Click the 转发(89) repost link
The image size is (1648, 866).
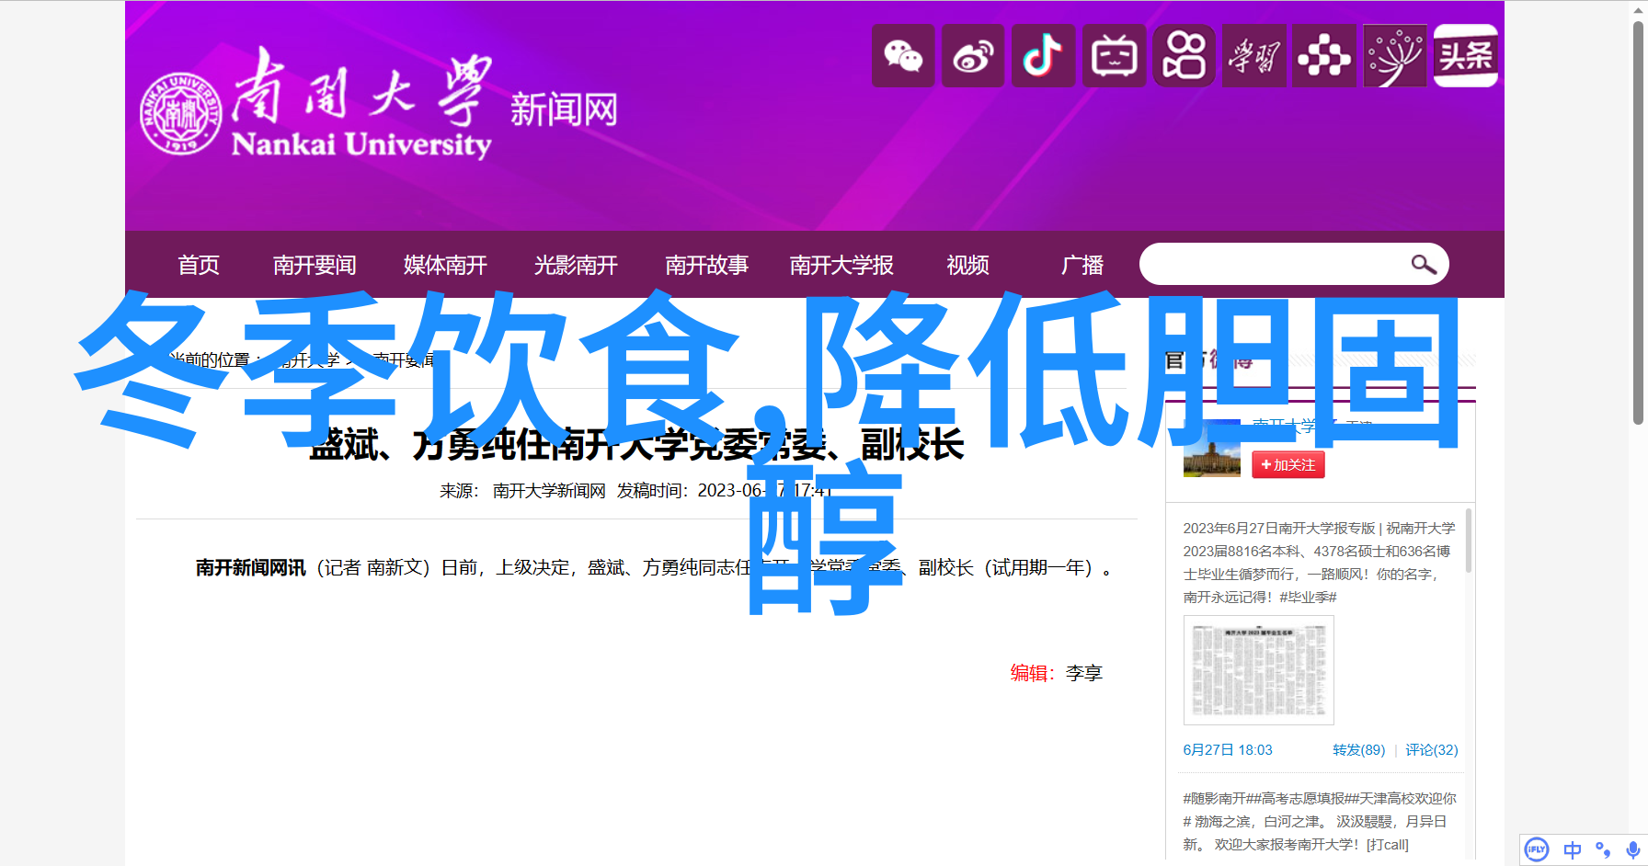pyautogui.click(x=1358, y=750)
